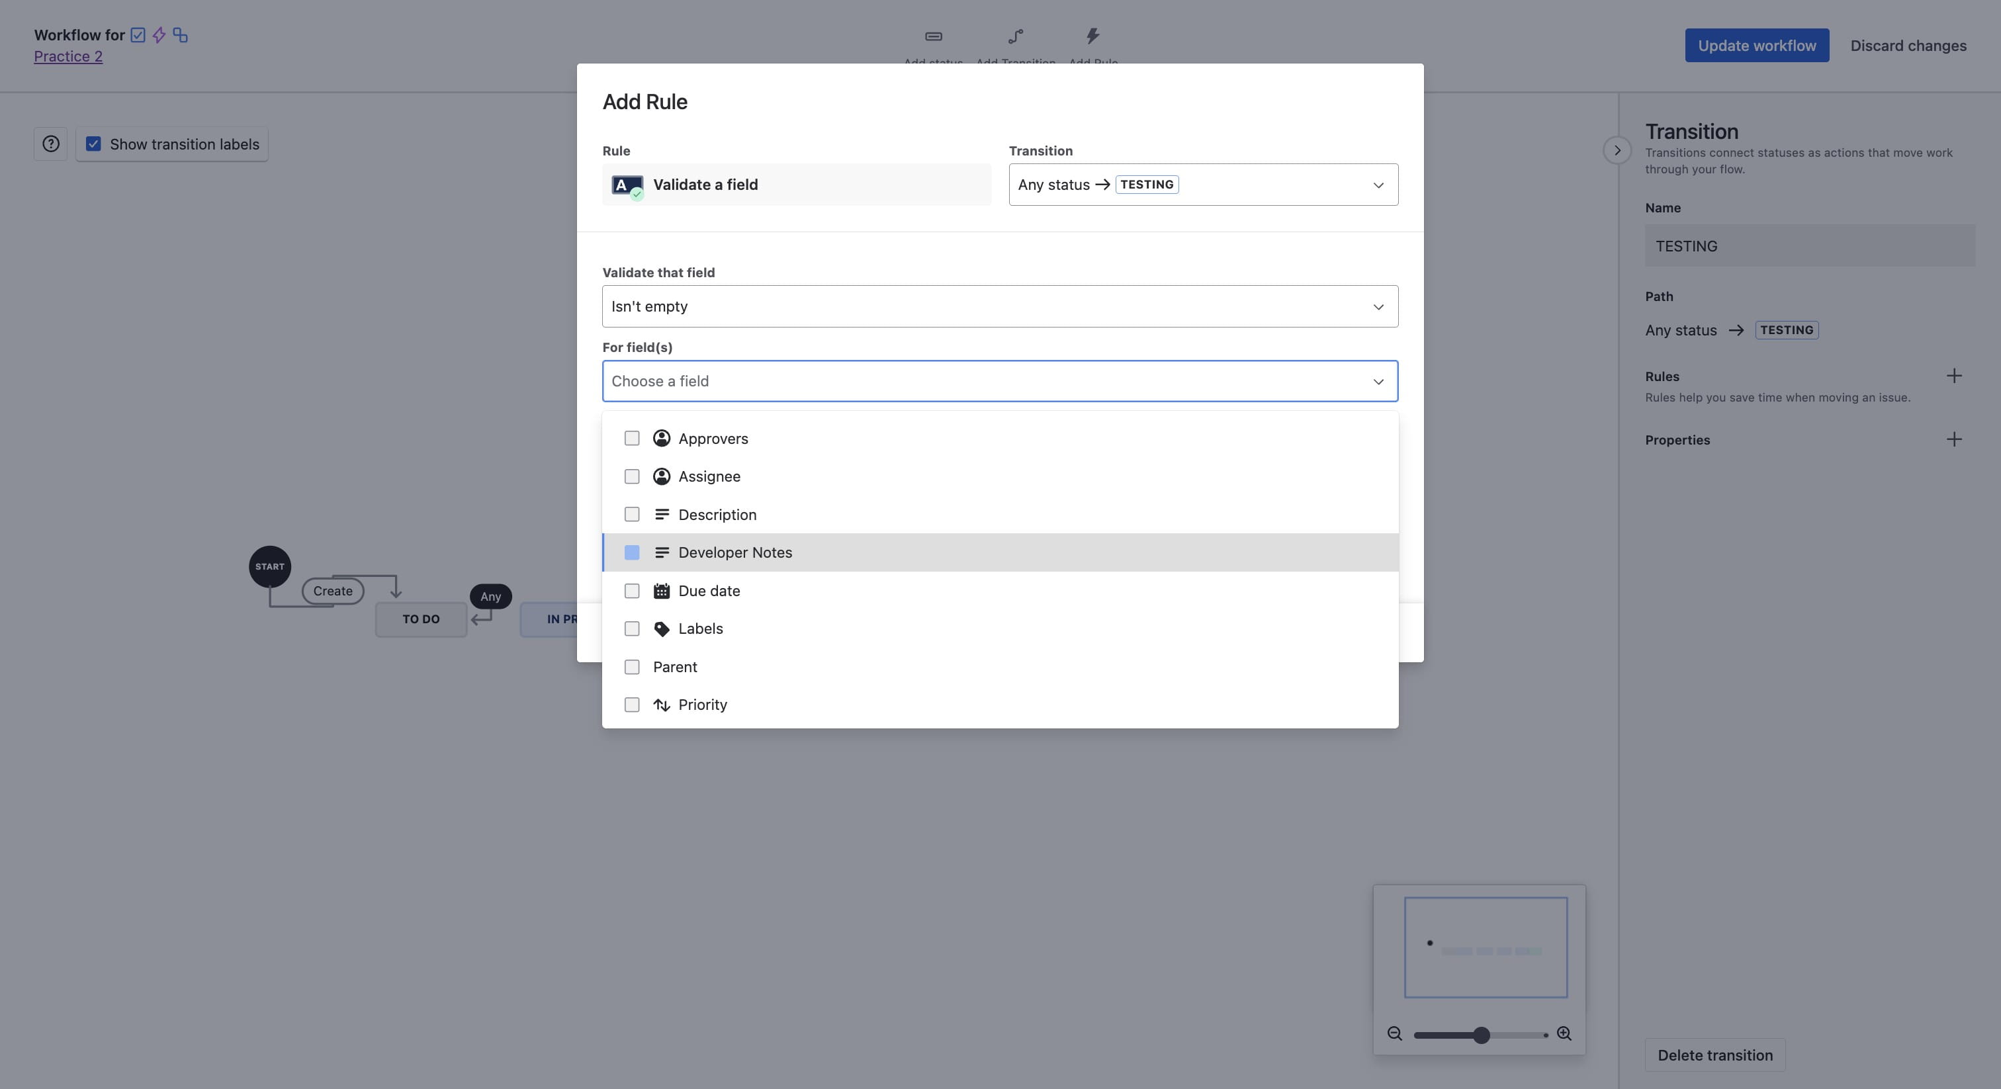Image resolution: width=2001 pixels, height=1089 pixels.
Task: Click the TO DO status node
Action: [421, 619]
